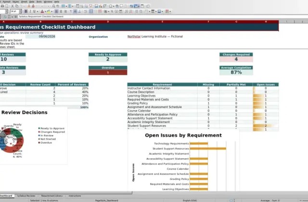The width and height of the screenshot is (308, 202).
Task: Click the Formula equals icon
Action: (15, 17)
